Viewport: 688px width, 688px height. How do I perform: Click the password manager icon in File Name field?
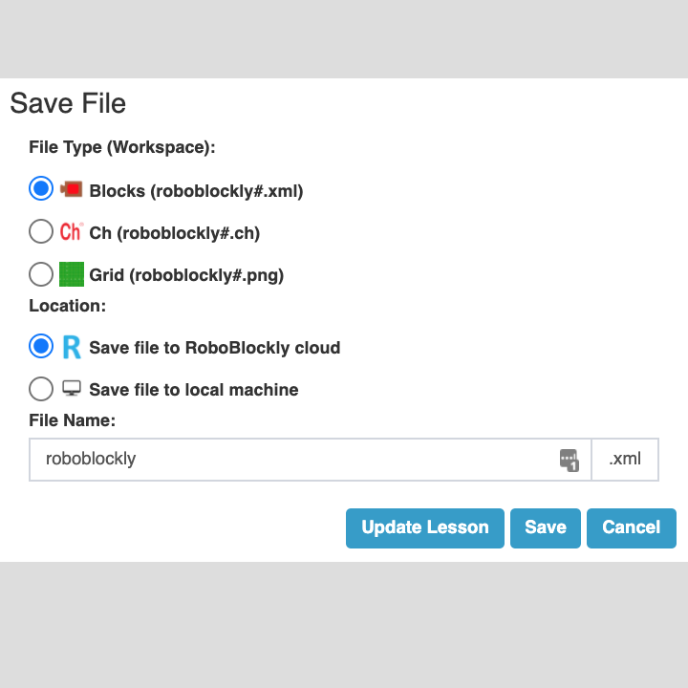(569, 460)
